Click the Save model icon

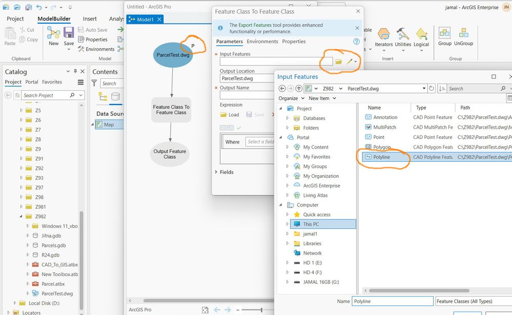coord(69,33)
